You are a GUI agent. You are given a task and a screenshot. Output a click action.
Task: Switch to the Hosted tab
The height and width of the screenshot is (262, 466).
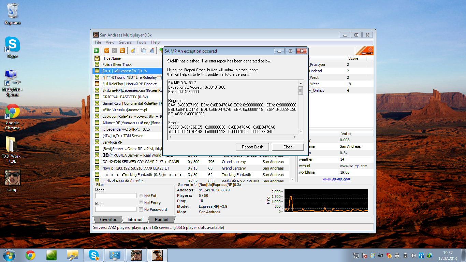coord(161,220)
